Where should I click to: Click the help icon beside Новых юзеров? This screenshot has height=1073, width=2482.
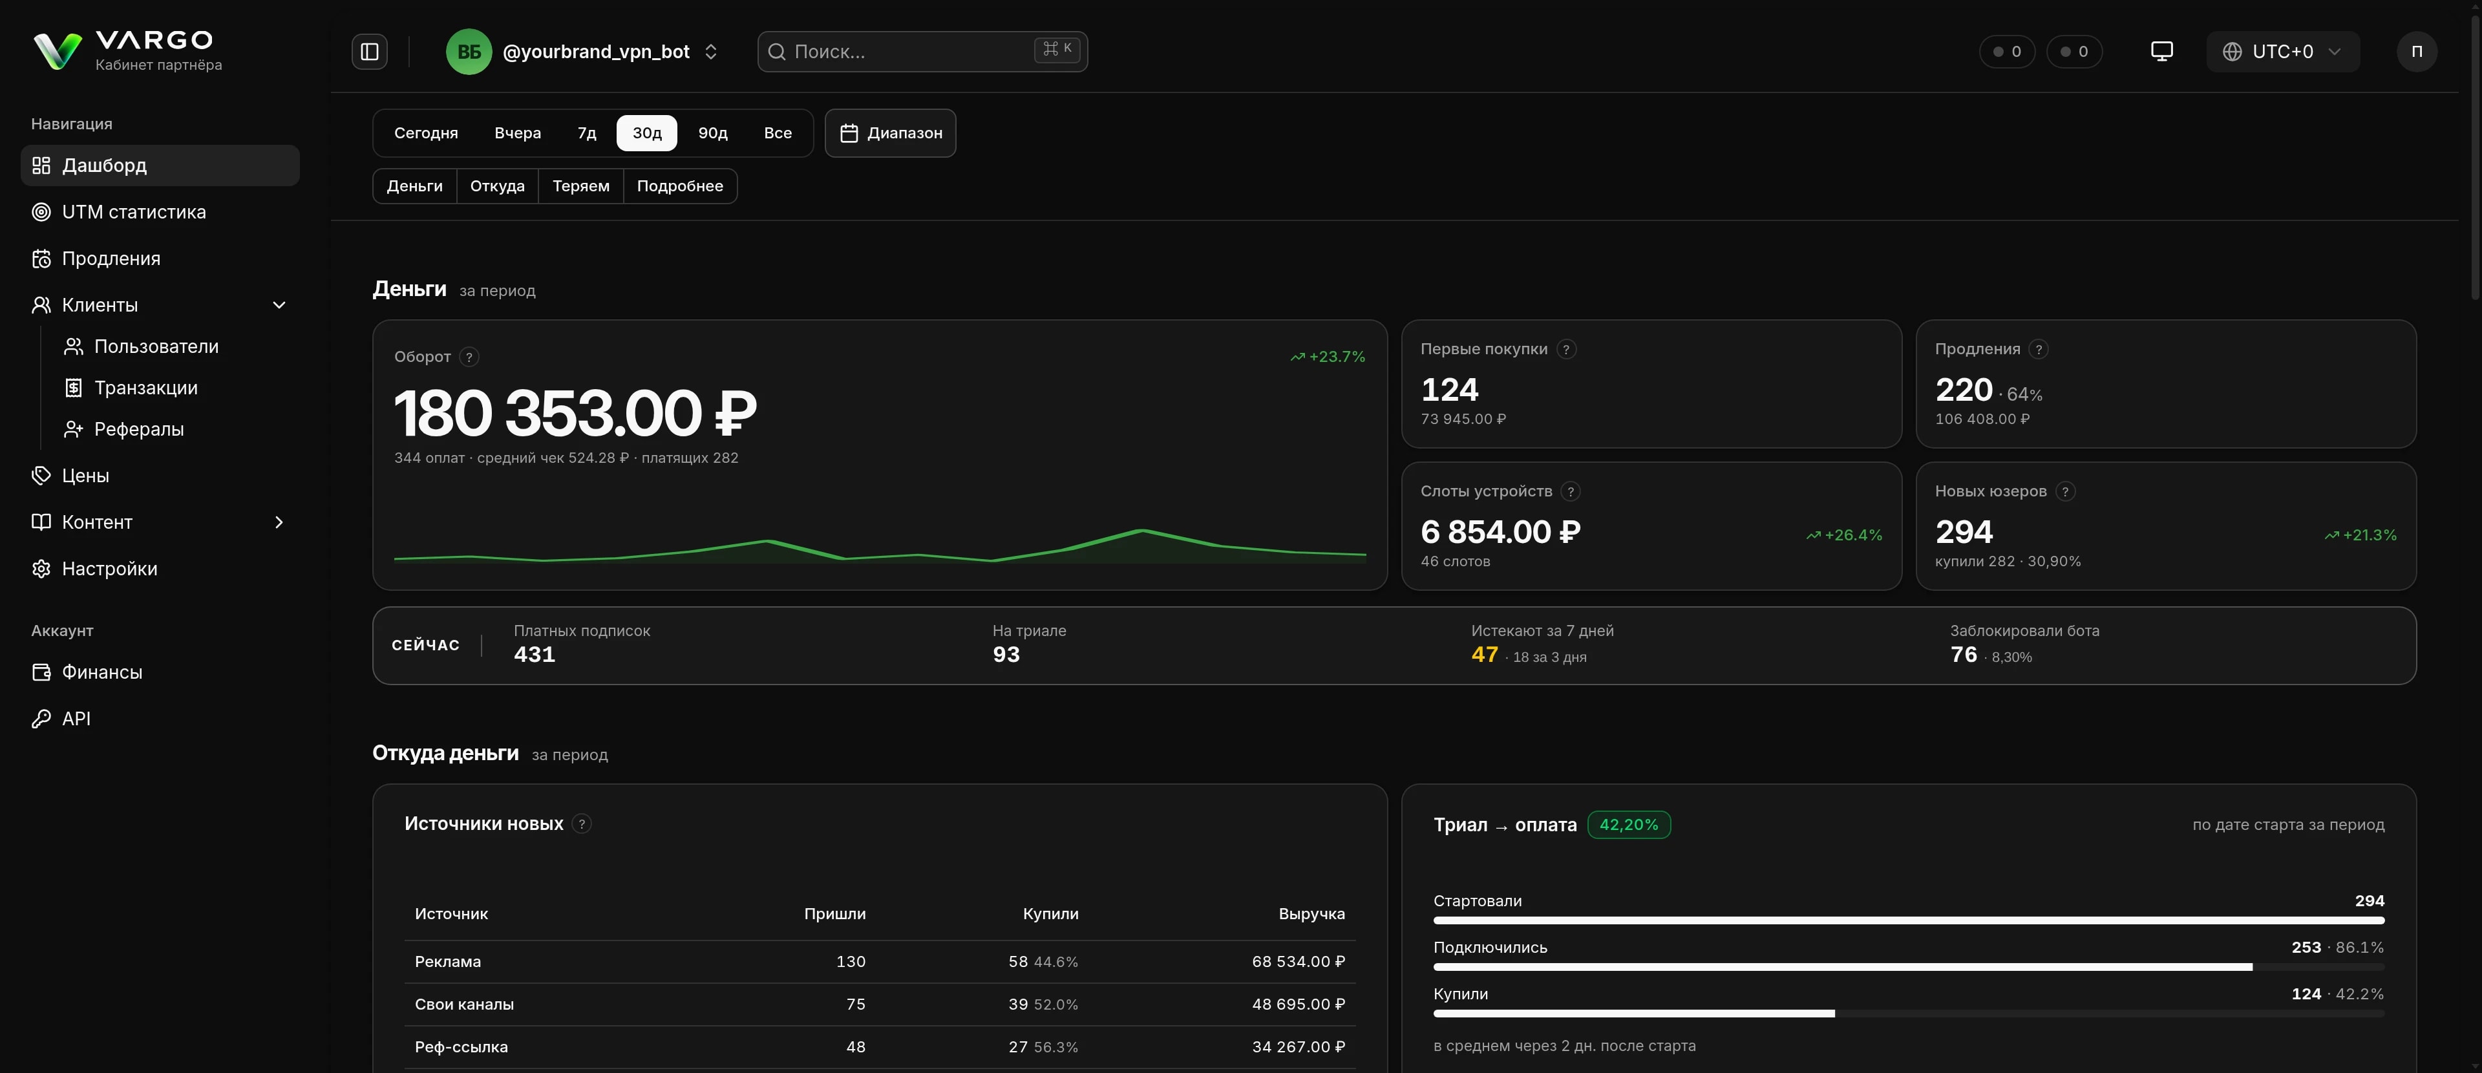[2065, 492]
